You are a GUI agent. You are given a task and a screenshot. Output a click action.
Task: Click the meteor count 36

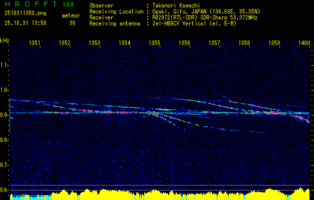pyautogui.click(x=72, y=23)
